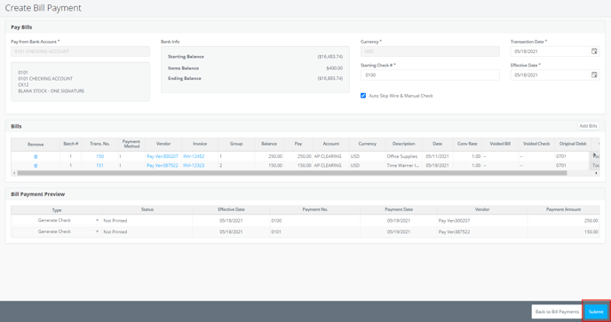The image size is (611, 322).
Task: Open the Pay from Bank Account selector
Action: (x=80, y=51)
